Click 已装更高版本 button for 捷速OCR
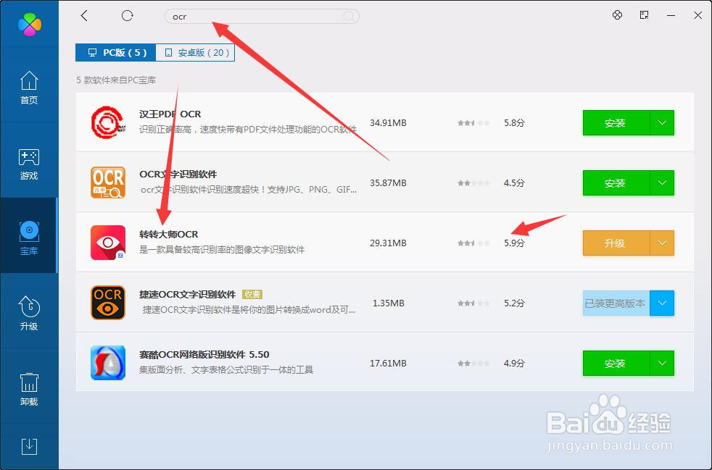 click(x=616, y=303)
